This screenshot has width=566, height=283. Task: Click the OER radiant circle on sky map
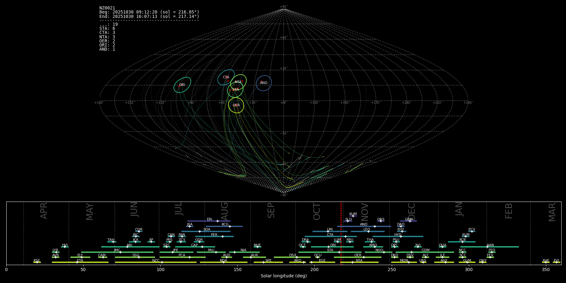pos(236,105)
